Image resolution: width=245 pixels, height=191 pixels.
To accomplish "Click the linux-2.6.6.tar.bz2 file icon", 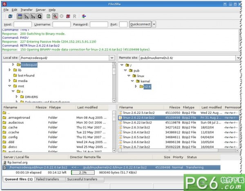I will 120,142.
